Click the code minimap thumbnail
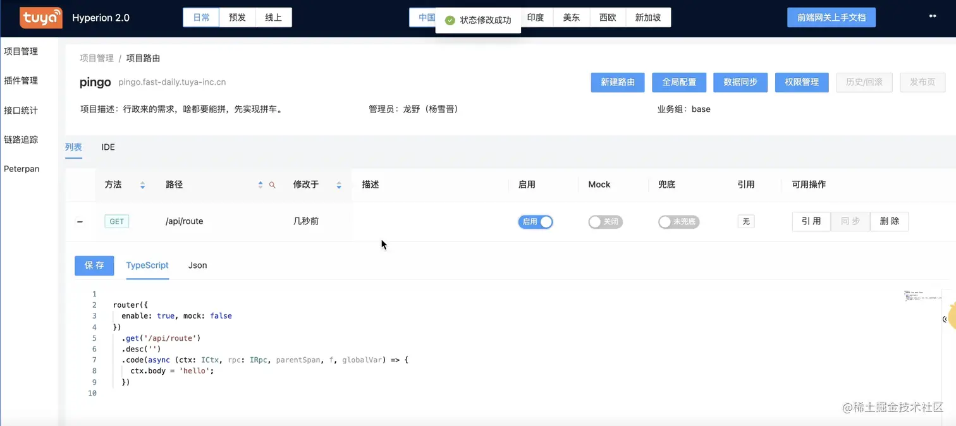Image resolution: width=956 pixels, height=426 pixels. tap(922, 296)
